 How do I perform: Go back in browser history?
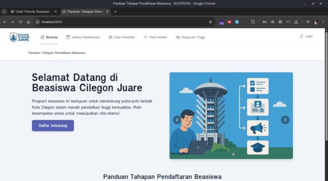(5, 22)
